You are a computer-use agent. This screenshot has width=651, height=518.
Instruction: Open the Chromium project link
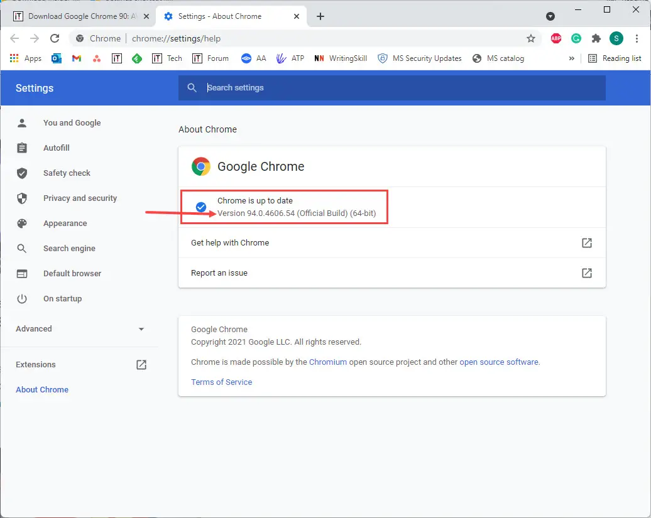327,362
